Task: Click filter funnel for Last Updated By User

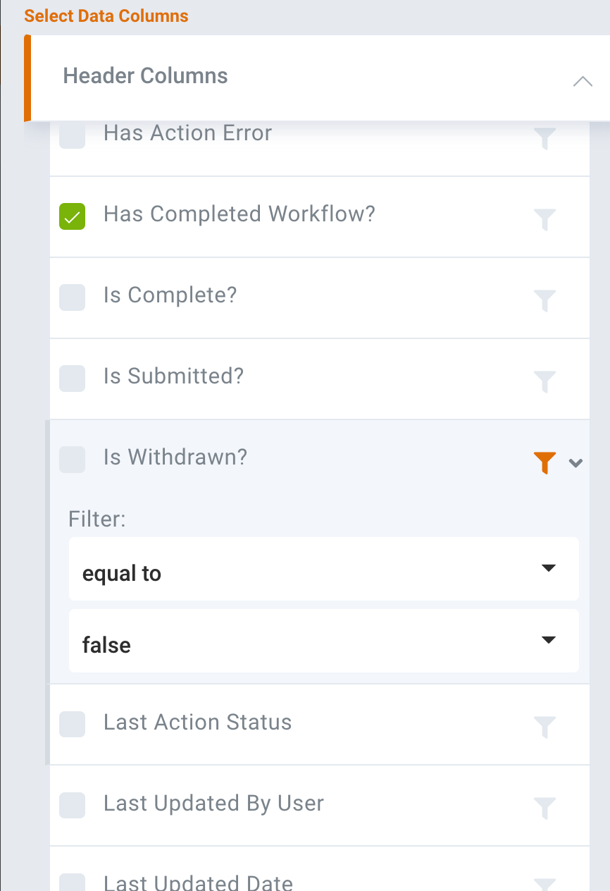Action: tap(545, 809)
